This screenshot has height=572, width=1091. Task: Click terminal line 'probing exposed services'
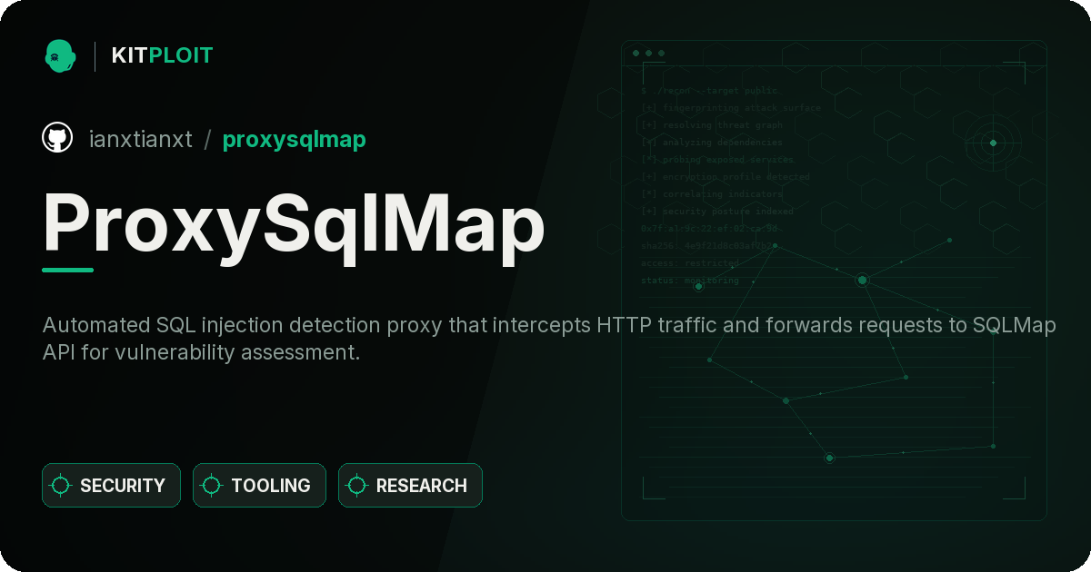pos(718,160)
